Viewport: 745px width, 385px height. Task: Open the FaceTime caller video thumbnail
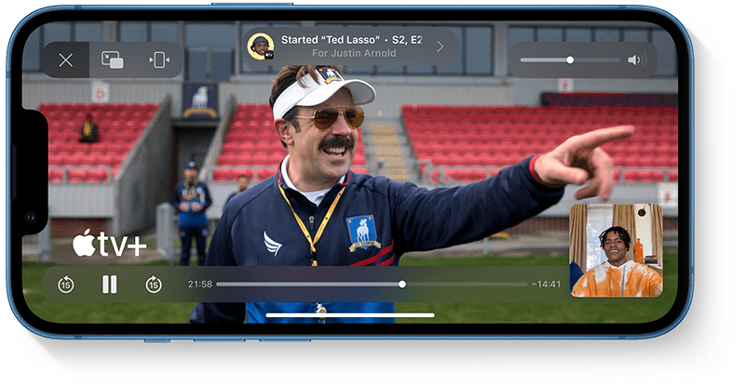pos(616,251)
